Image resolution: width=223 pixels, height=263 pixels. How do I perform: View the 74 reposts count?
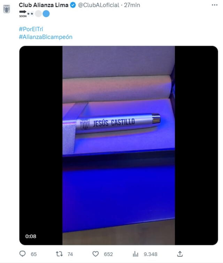70,254
